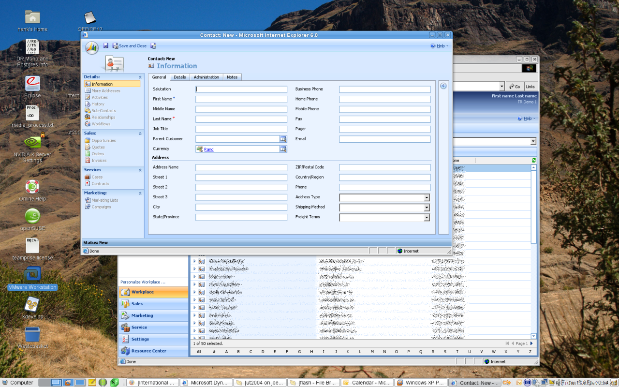Click the Rand currency link

[x=208, y=149]
